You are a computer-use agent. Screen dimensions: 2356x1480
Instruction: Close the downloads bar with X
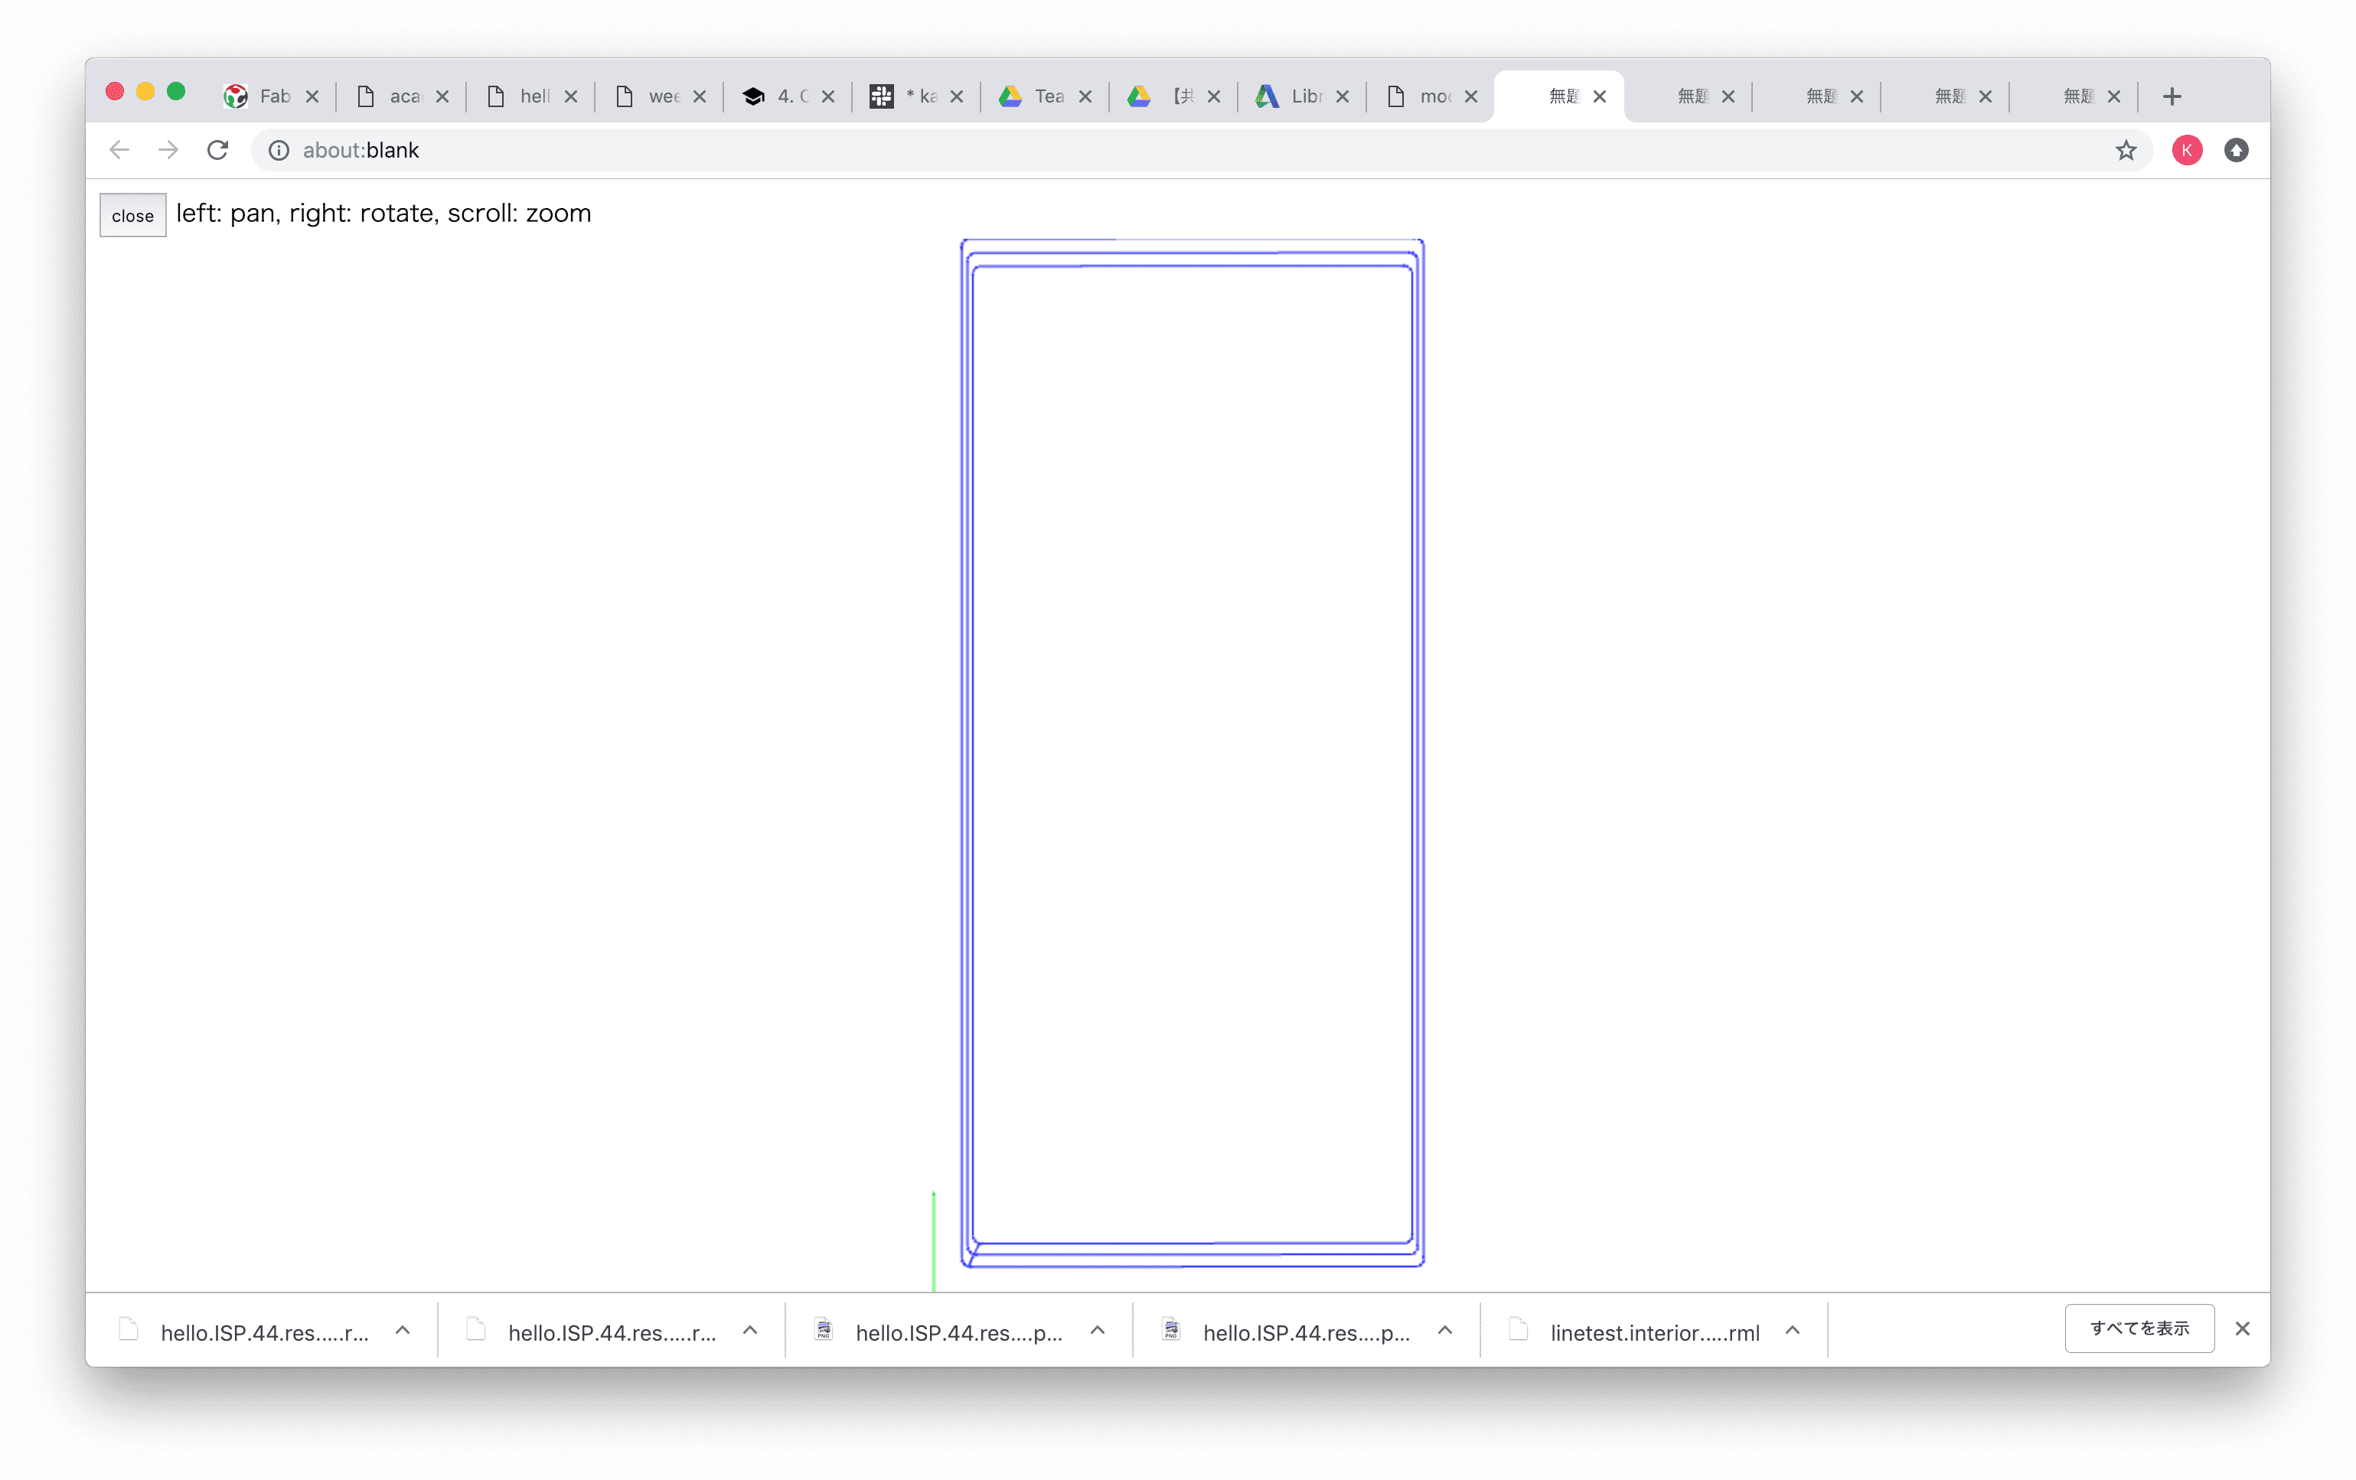[x=2243, y=1328]
